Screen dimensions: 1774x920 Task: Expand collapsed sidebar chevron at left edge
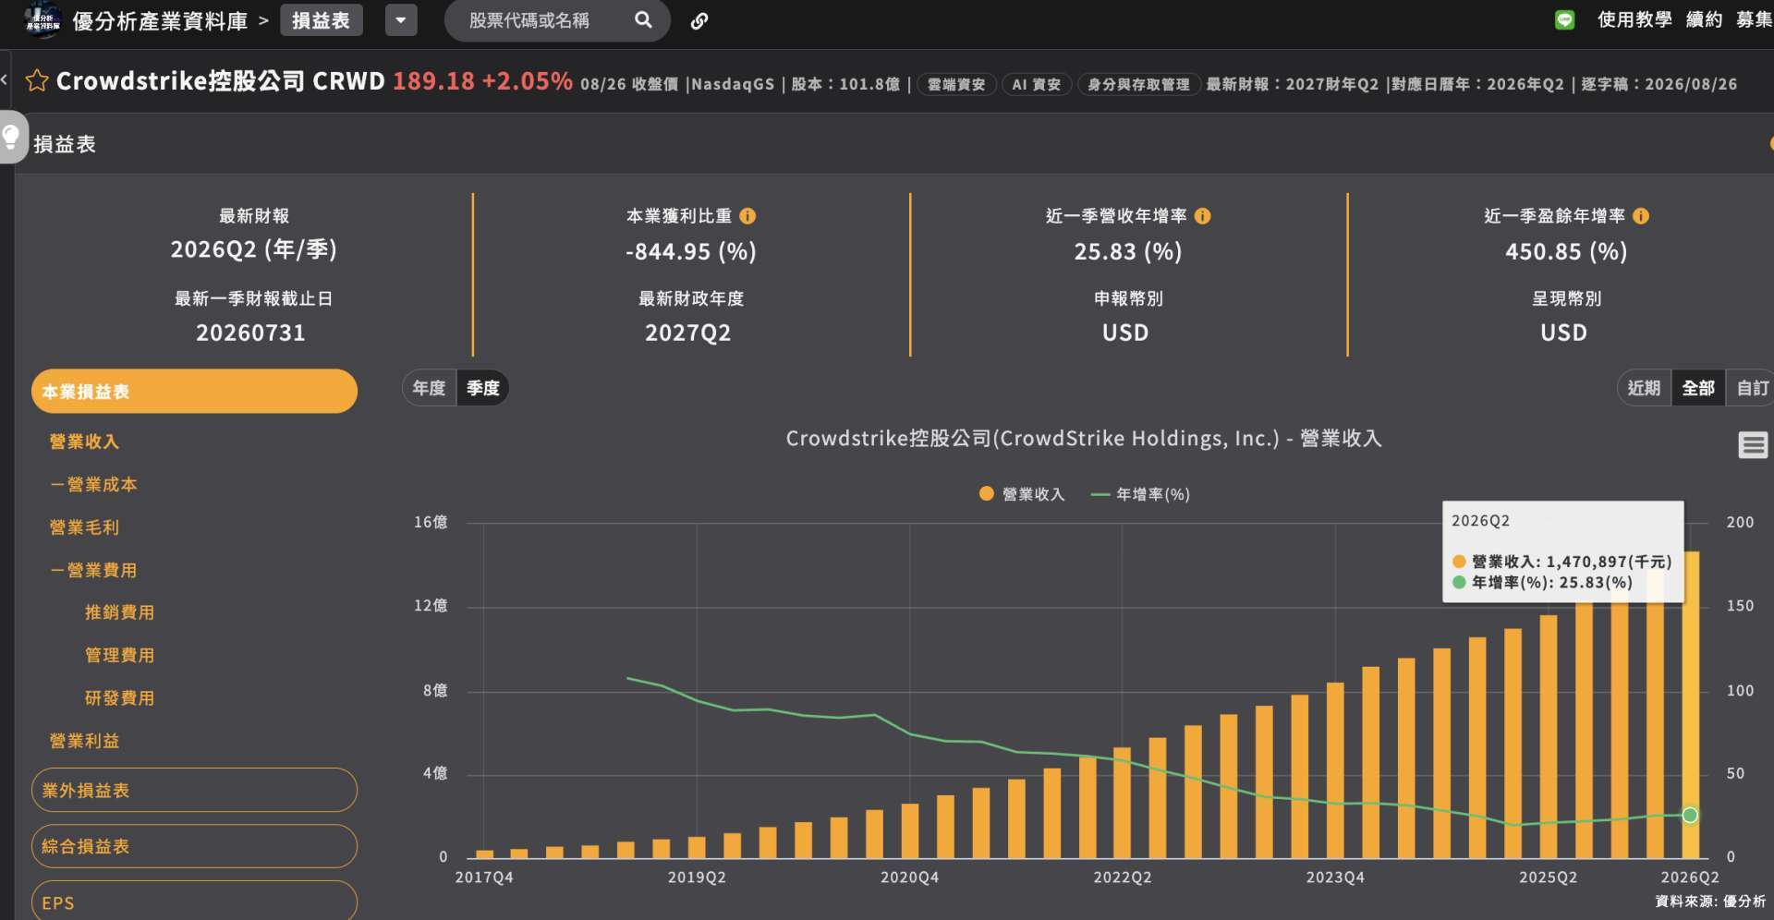(5, 80)
